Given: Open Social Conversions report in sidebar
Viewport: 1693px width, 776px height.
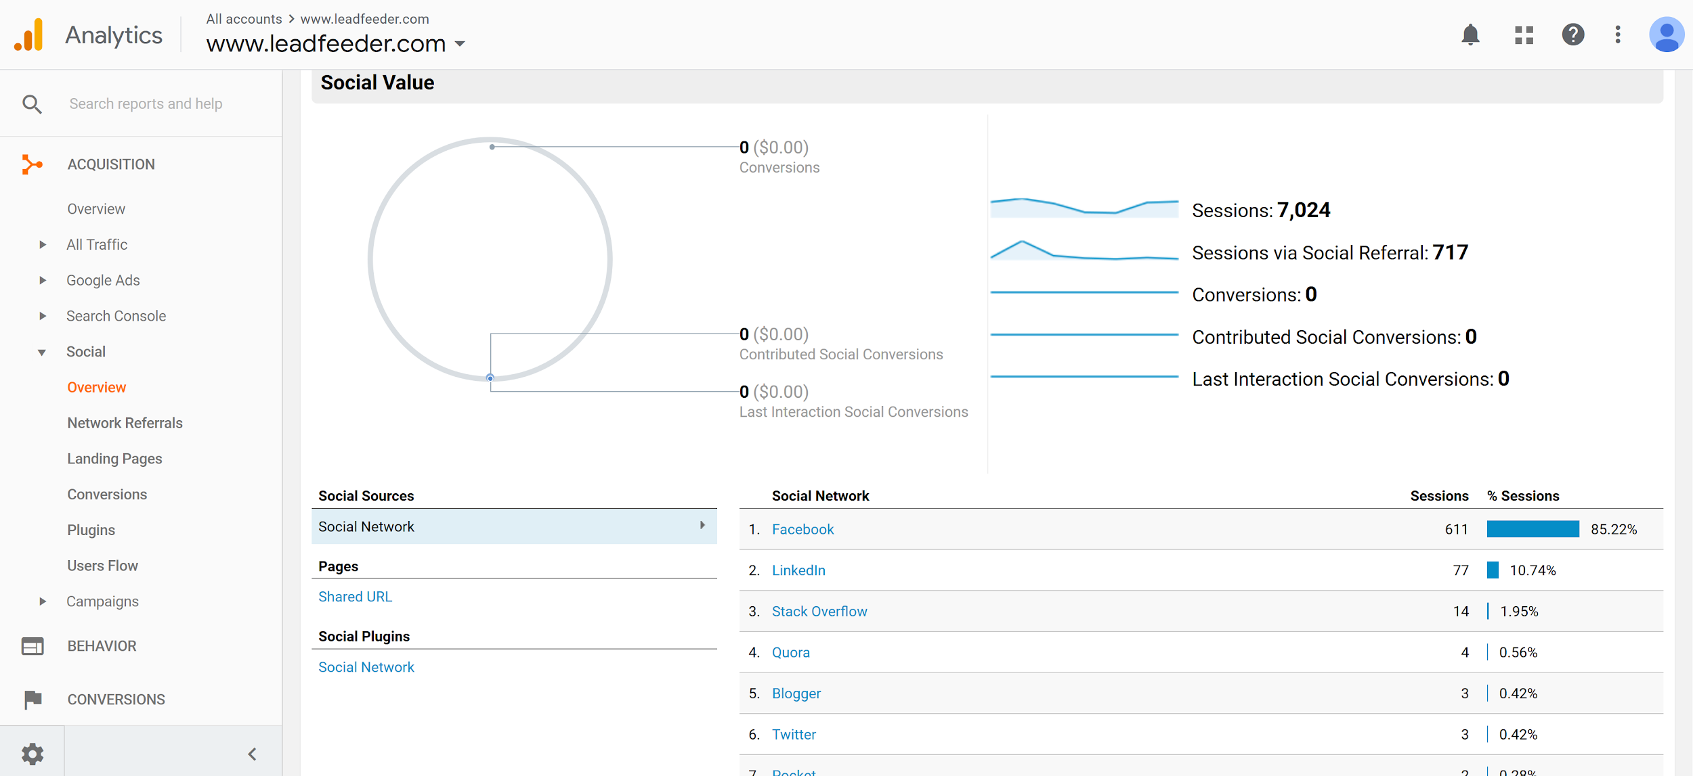Looking at the screenshot, I should click(x=107, y=495).
